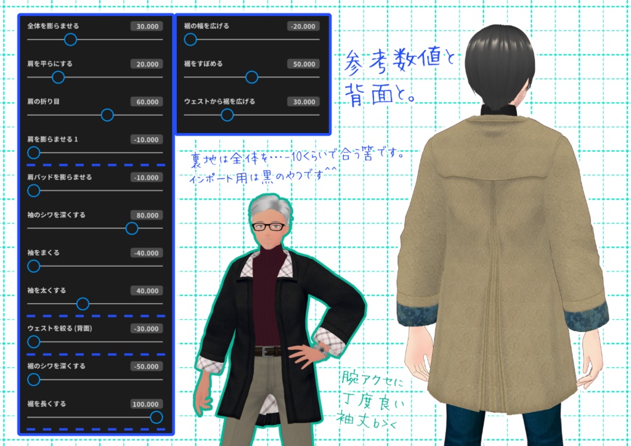Click the 肩を膨らませる１ slider handle
Image resolution: width=631 pixels, height=446 pixels.
[33, 152]
